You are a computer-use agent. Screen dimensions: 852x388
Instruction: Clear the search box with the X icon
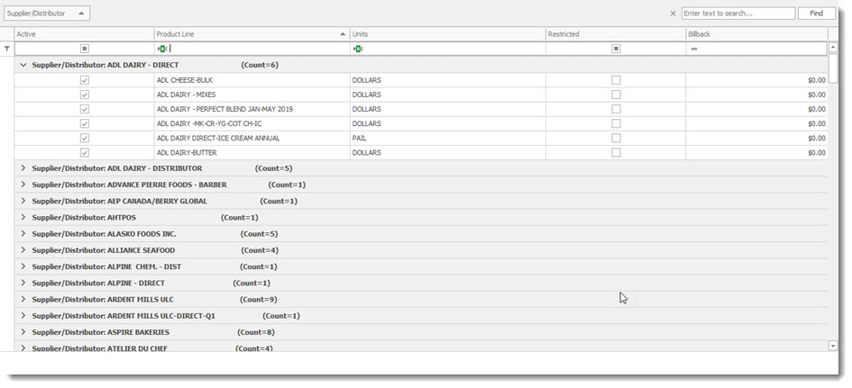coord(673,14)
